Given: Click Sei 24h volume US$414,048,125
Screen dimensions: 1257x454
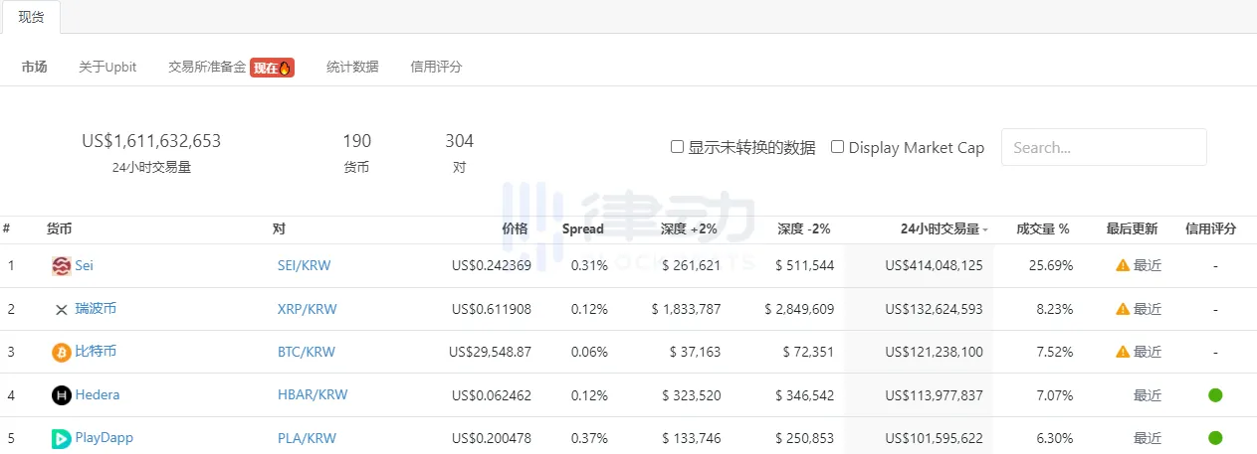Looking at the screenshot, I should point(934,266).
